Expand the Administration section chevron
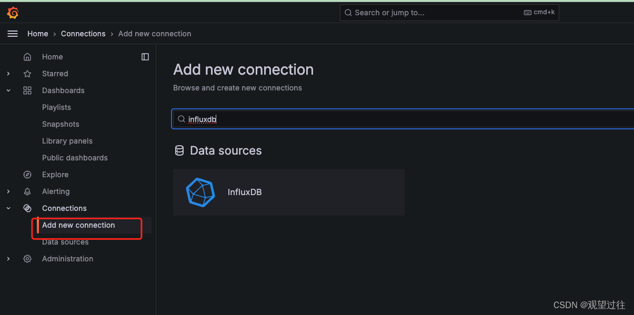The width and height of the screenshot is (634, 315). 8,259
